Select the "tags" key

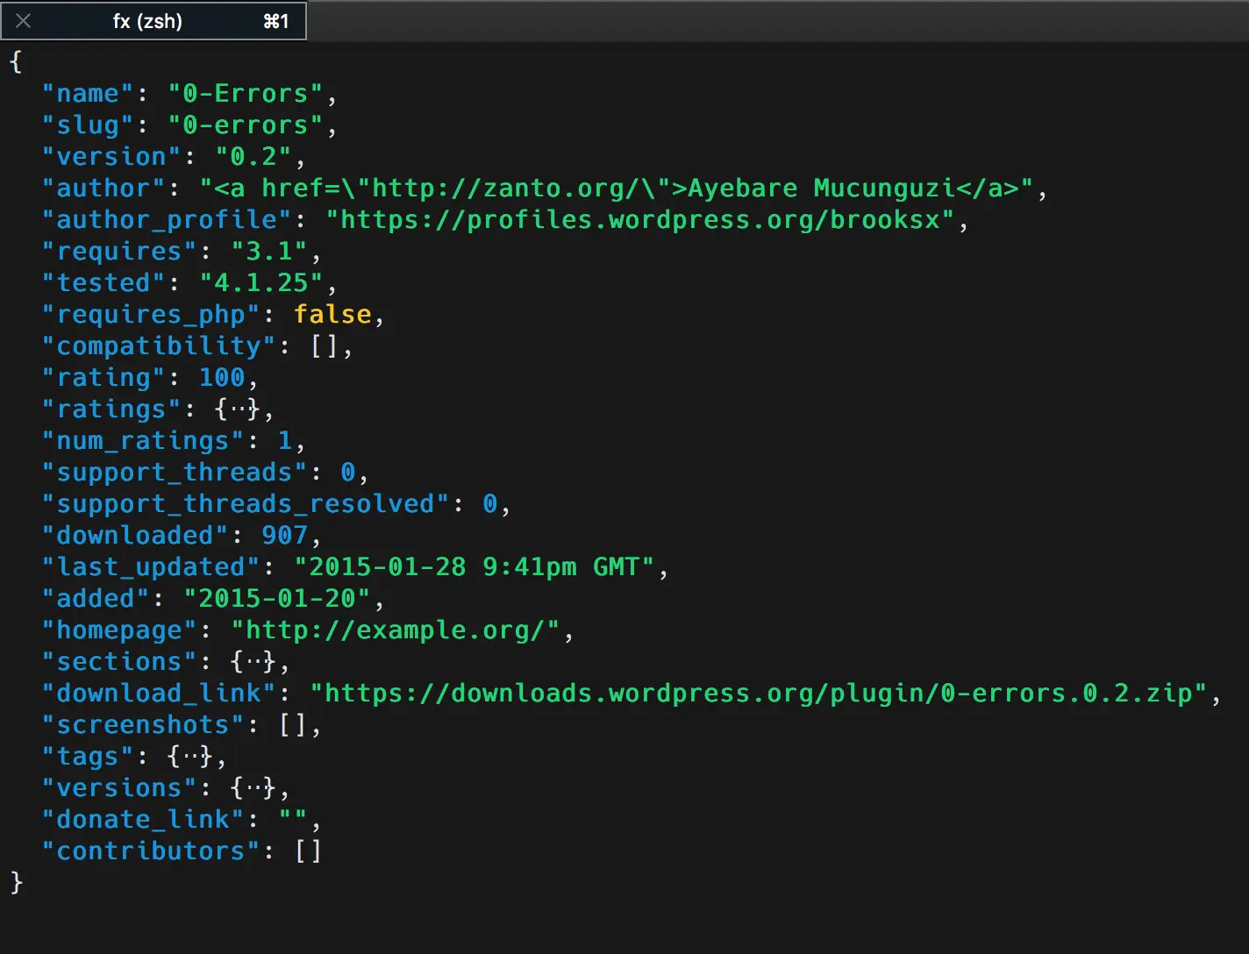click(88, 757)
